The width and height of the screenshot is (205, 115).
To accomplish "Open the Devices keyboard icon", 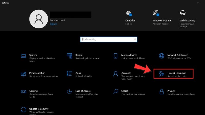I will pyautogui.click(x=69, y=56).
